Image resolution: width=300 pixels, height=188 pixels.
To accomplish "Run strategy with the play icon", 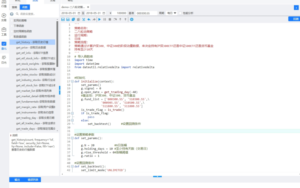I will click(99, 19).
